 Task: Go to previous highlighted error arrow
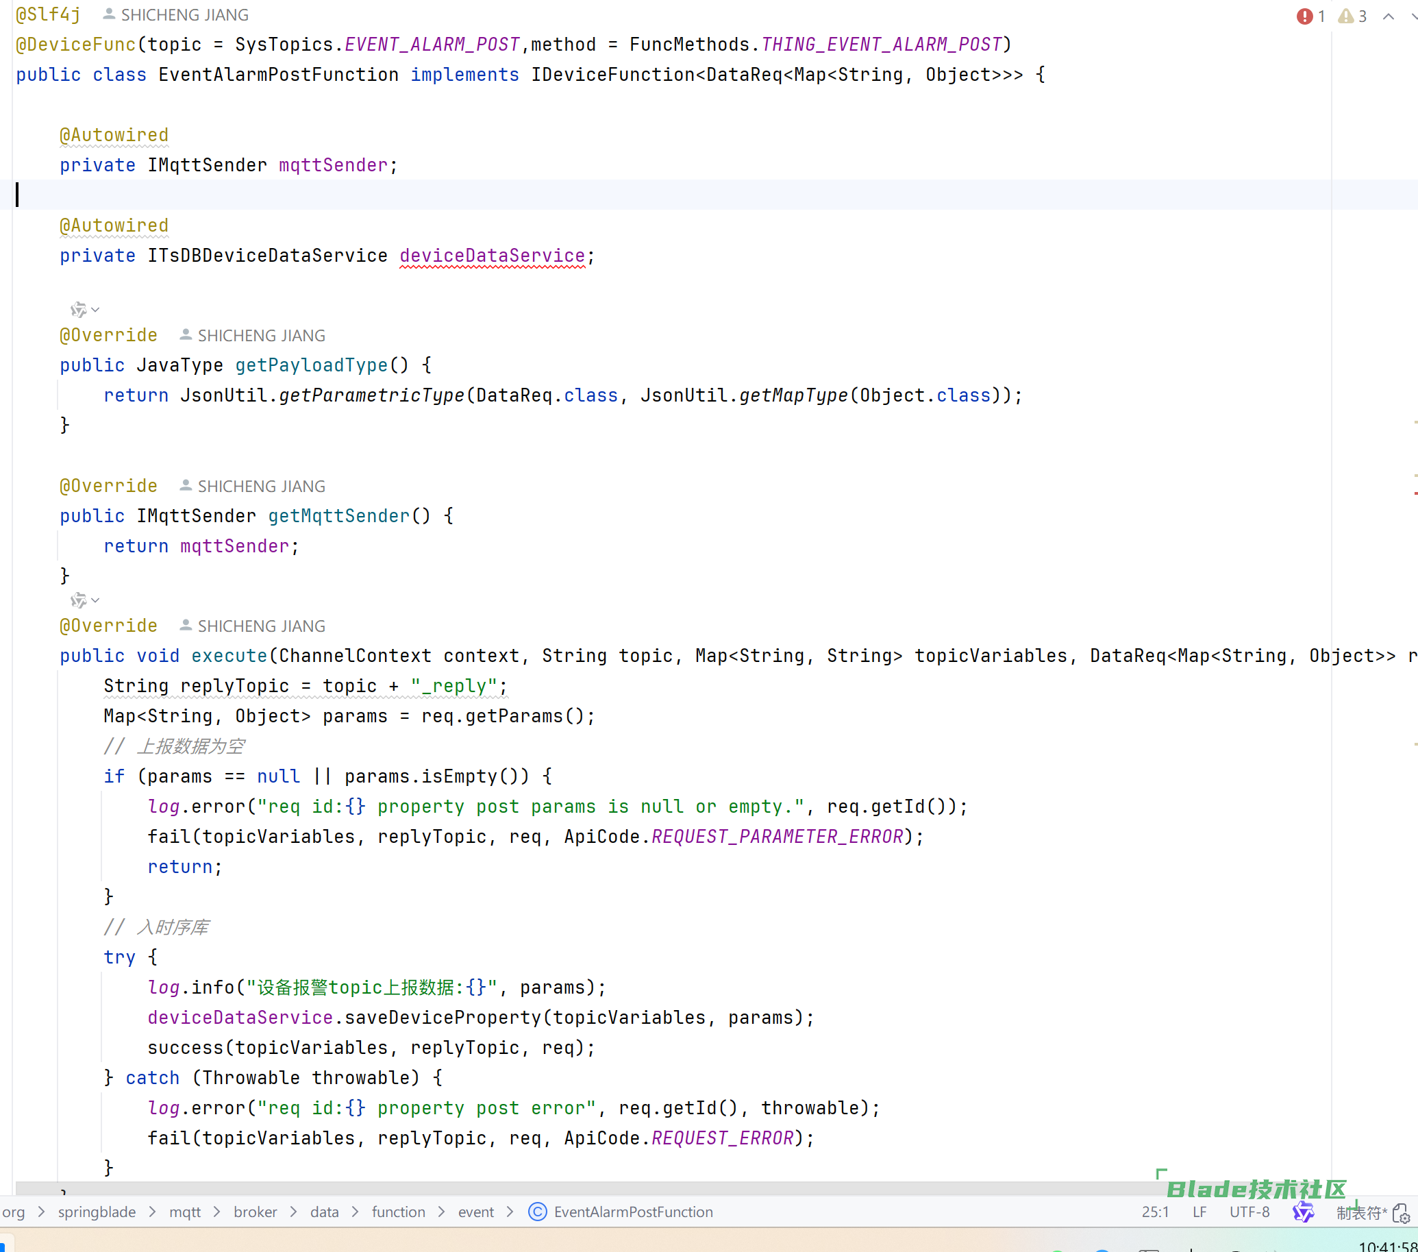click(x=1388, y=16)
